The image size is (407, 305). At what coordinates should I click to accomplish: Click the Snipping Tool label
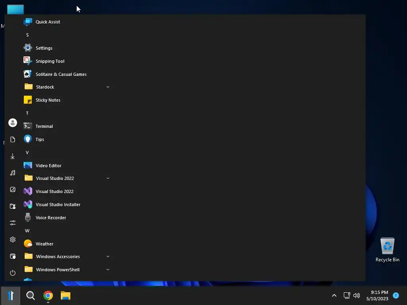(50, 61)
